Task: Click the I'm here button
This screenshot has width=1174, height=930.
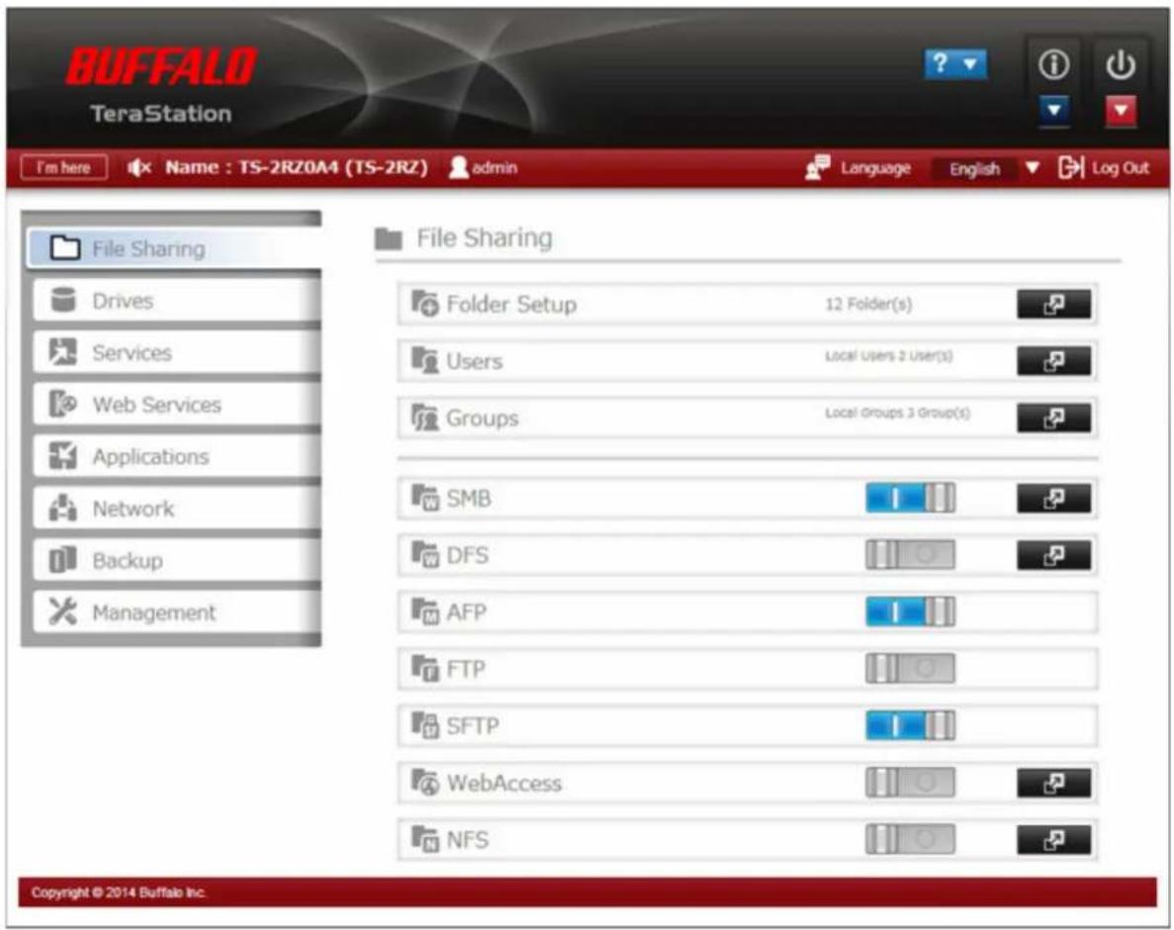Action: click(64, 168)
